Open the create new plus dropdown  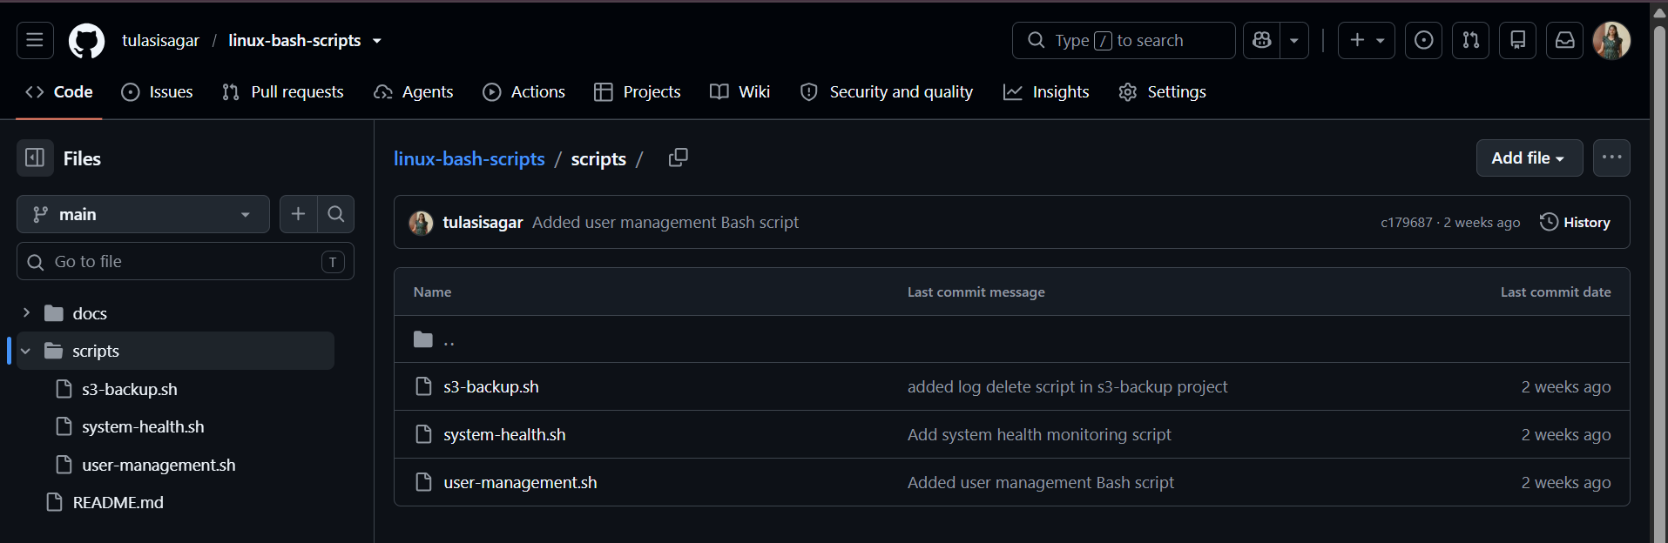[1366, 40]
